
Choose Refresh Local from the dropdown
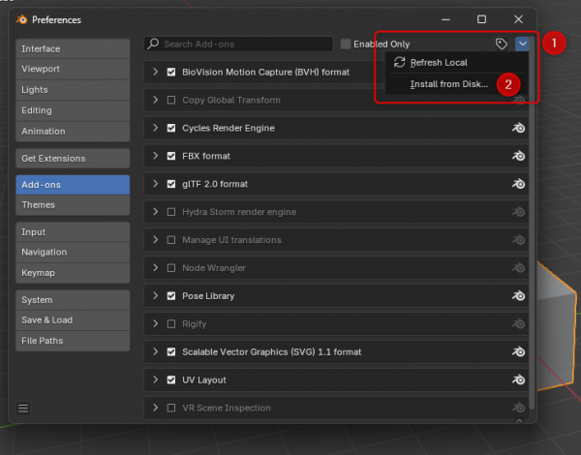point(439,62)
